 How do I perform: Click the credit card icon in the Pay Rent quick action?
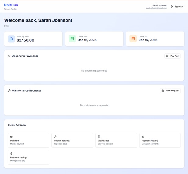point(11,137)
